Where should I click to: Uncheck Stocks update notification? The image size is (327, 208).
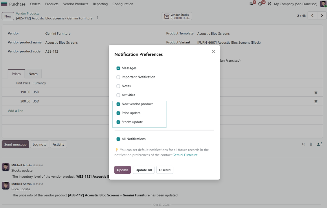tap(118, 122)
